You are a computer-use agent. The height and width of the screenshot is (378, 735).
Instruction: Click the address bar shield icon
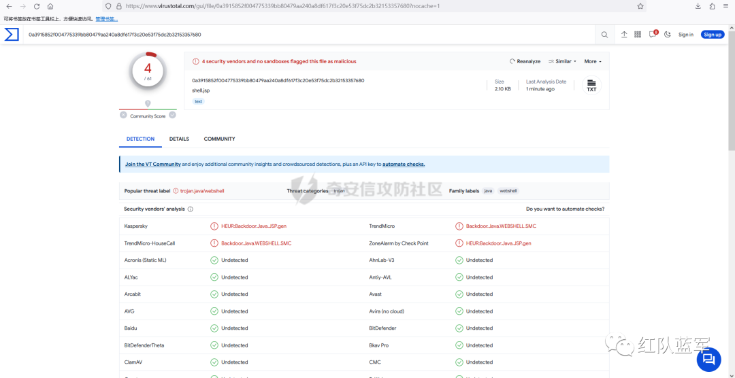(108, 7)
